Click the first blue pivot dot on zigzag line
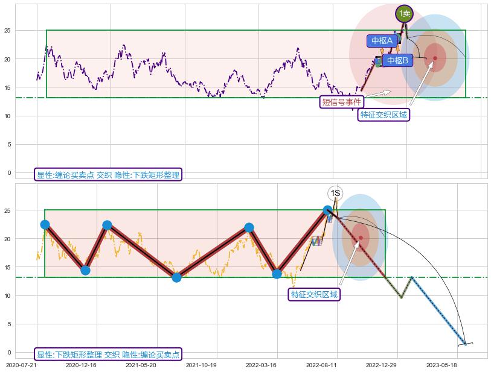 click(45, 224)
